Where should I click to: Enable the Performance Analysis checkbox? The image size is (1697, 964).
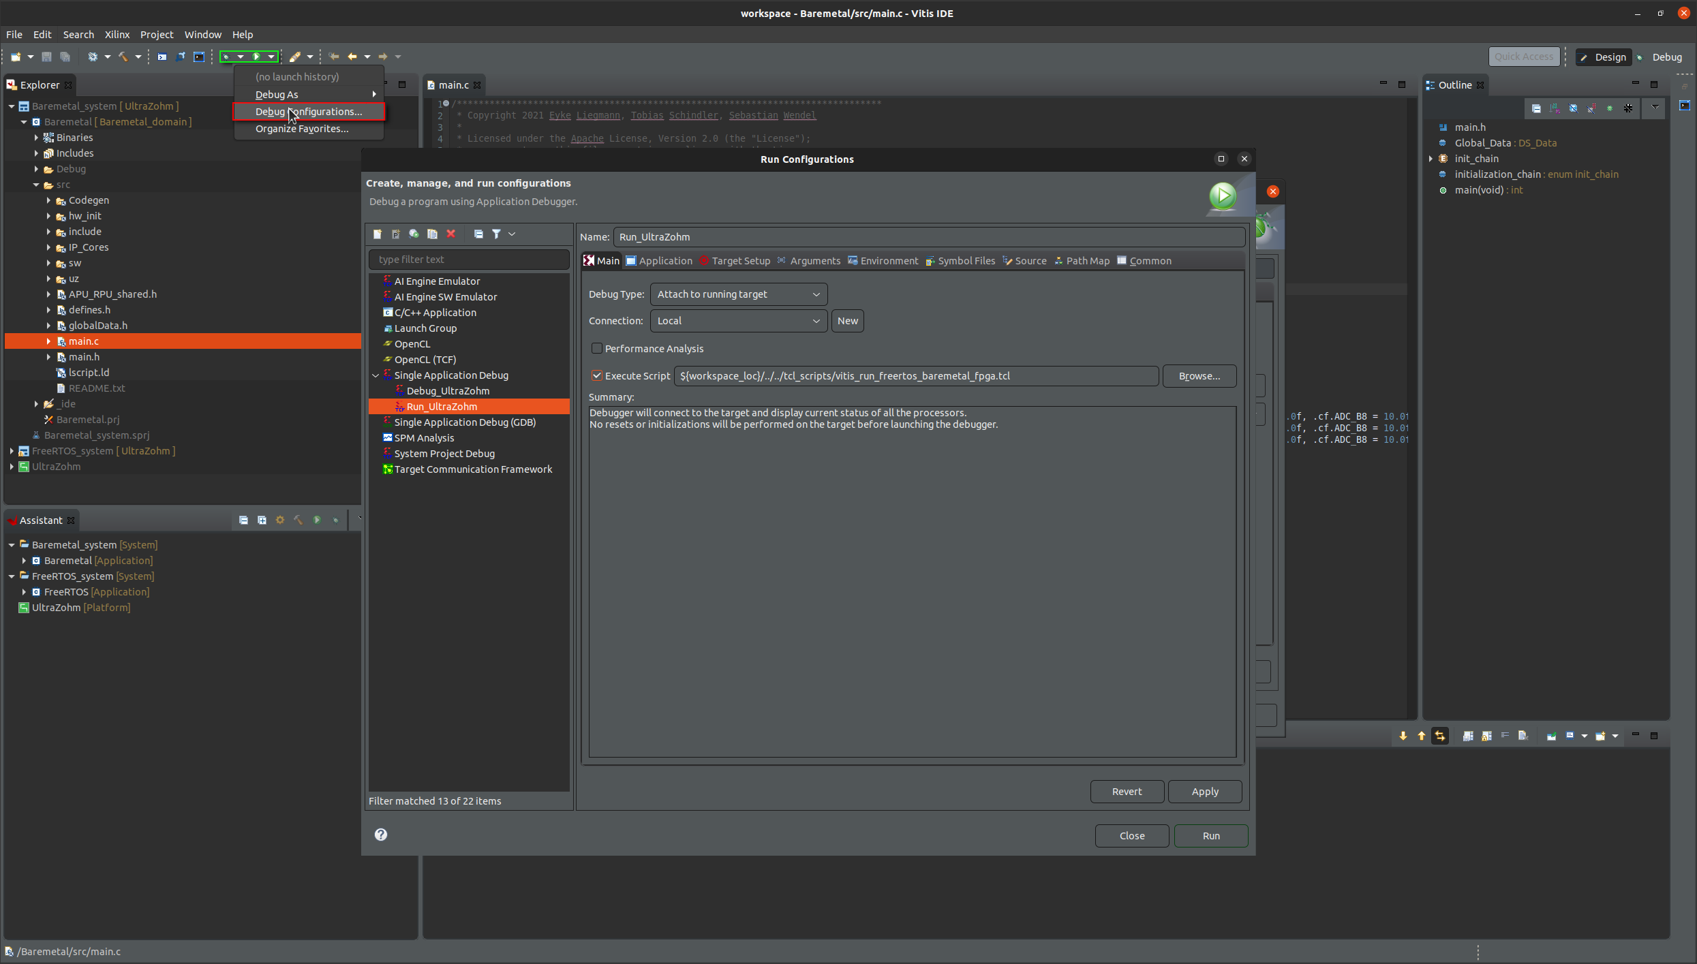(x=597, y=348)
